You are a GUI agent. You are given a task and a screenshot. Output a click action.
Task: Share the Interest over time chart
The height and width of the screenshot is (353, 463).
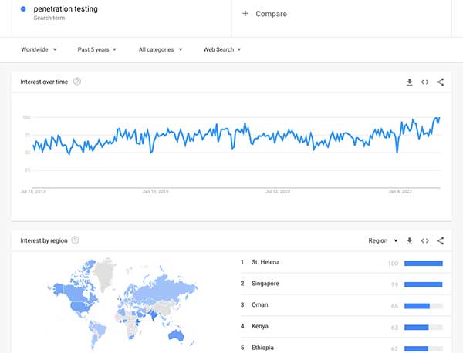click(440, 82)
